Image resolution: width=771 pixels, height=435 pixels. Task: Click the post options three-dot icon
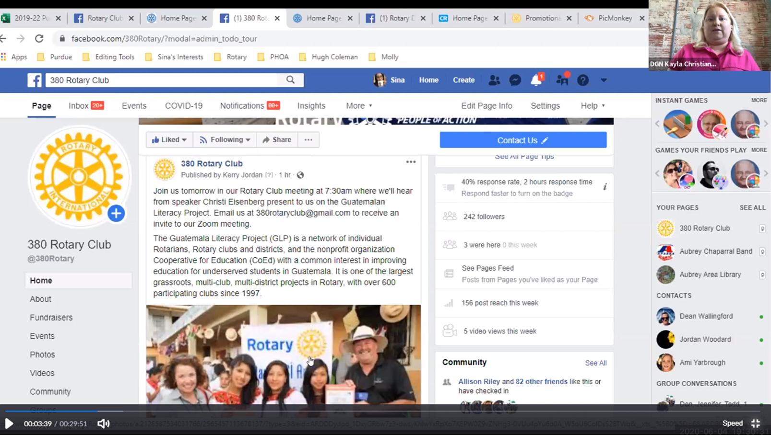click(x=411, y=162)
